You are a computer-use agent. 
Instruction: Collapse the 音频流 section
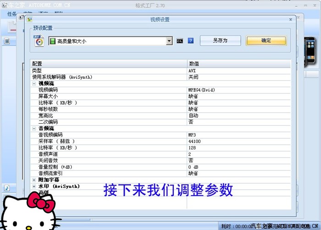(34, 129)
